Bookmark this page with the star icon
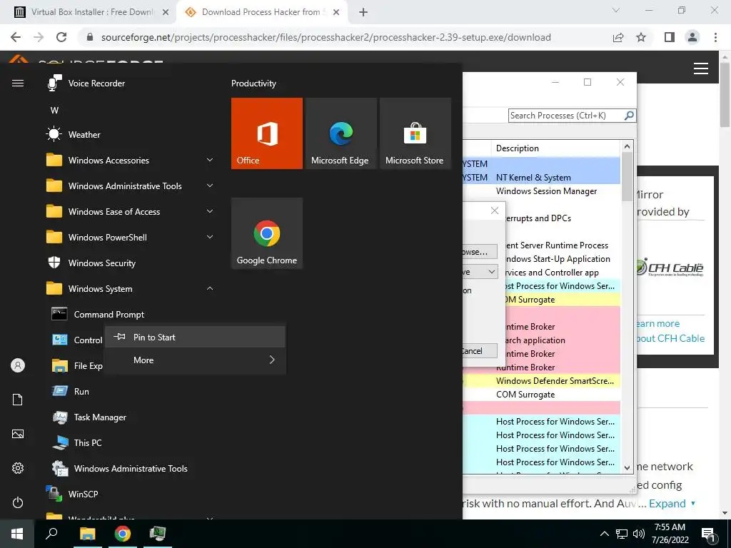 click(x=641, y=37)
